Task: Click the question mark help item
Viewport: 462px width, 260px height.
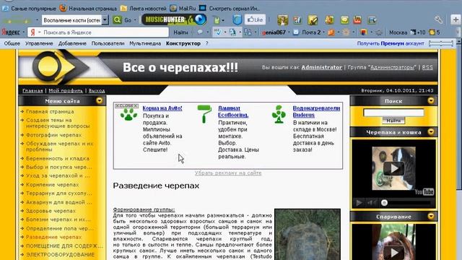Action: (x=207, y=43)
